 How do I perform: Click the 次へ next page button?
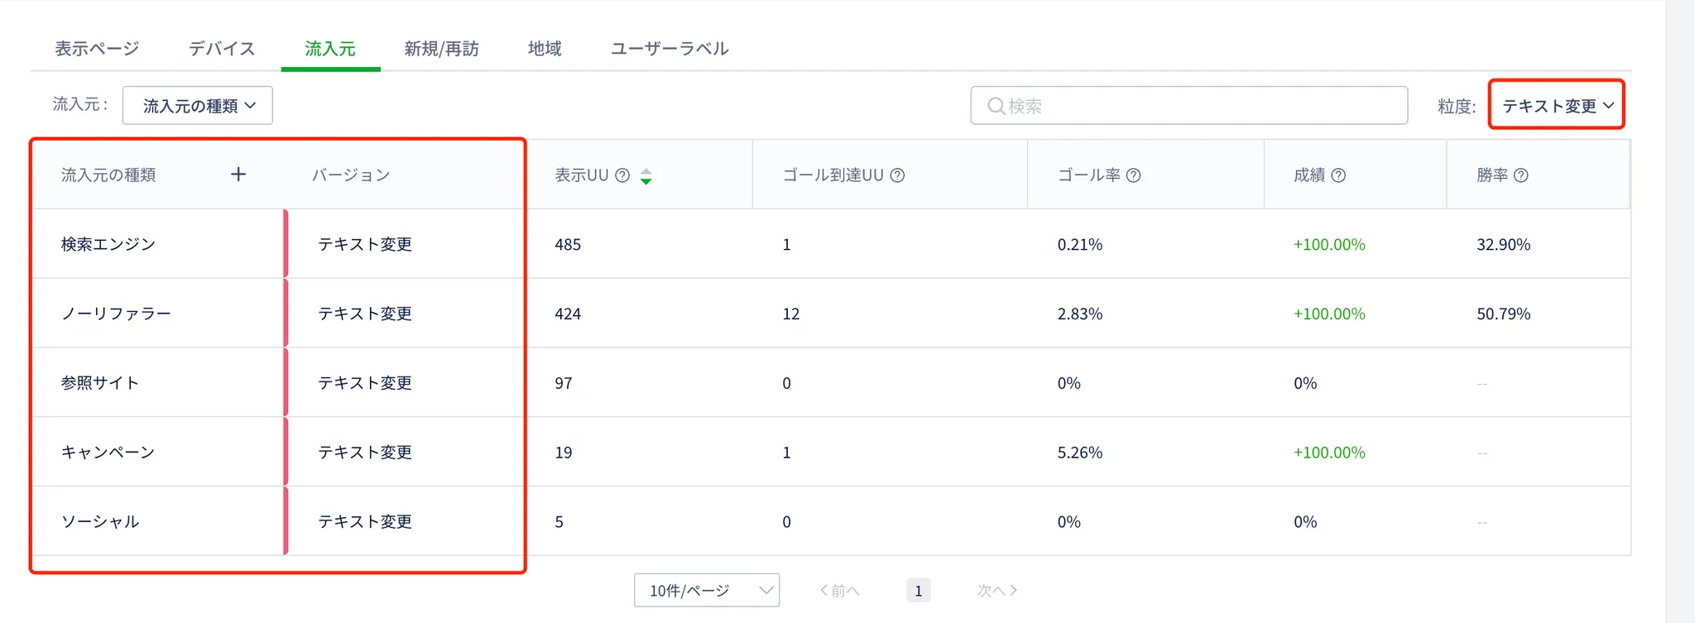coord(996,590)
